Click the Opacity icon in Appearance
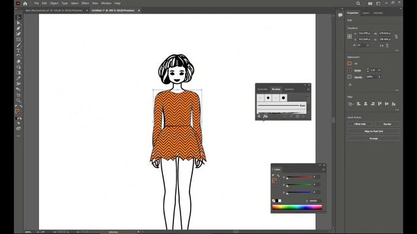The width and height of the screenshot is (417, 234). pos(349,77)
